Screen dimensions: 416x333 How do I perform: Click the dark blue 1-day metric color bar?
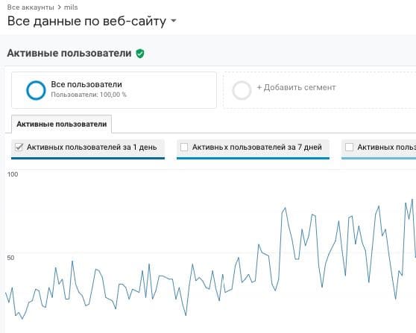click(88, 158)
